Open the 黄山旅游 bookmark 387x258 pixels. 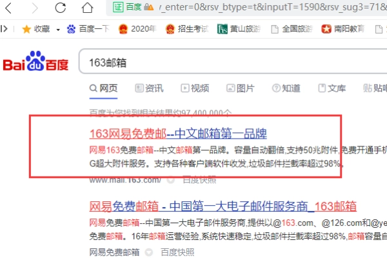click(x=239, y=29)
